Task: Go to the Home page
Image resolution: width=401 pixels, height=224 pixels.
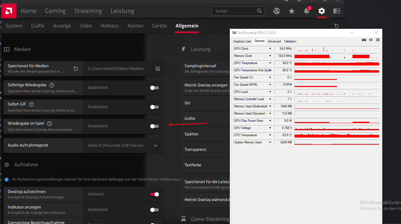Action: 28,11
